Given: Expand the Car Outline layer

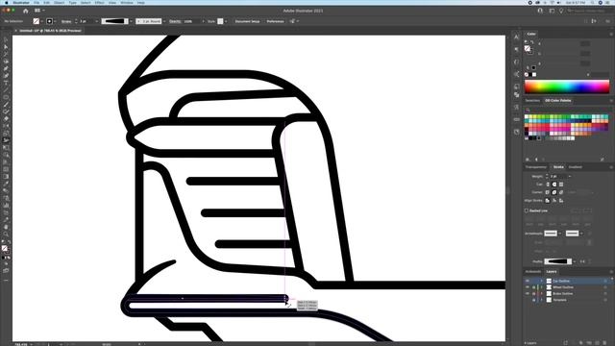Looking at the screenshot, I should pyautogui.click(x=541, y=281).
